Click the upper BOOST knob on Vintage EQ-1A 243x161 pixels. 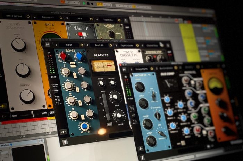click(x=140, y=87)
